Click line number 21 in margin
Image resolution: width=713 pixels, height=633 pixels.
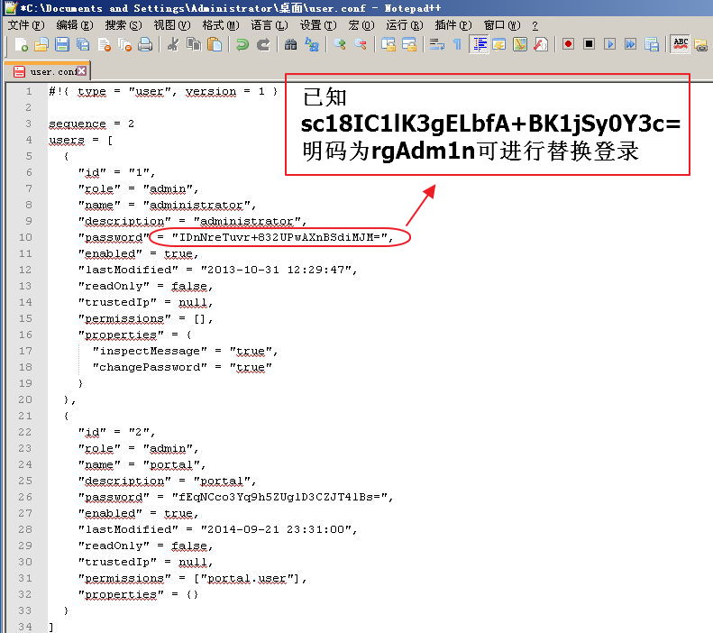(x=25, y=416)
